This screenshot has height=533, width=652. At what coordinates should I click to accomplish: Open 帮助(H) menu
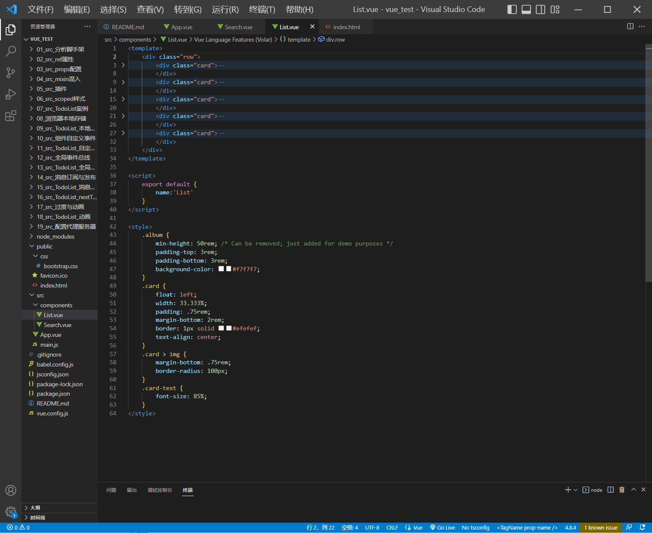point(299,9)
